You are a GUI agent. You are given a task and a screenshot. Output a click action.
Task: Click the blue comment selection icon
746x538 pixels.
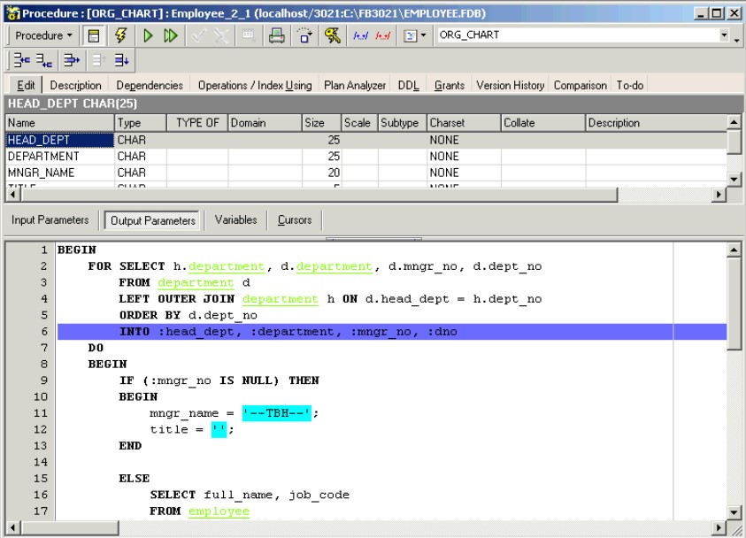click(361, 35)
